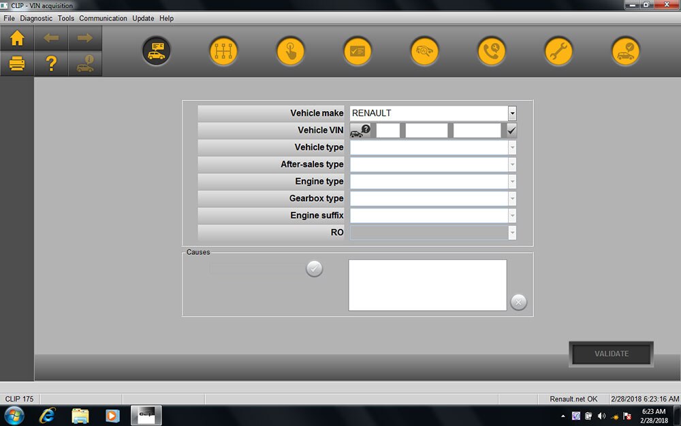Click the car inspection magnifier icon
This screenshot has width=681, height=426.
point(424,51)
